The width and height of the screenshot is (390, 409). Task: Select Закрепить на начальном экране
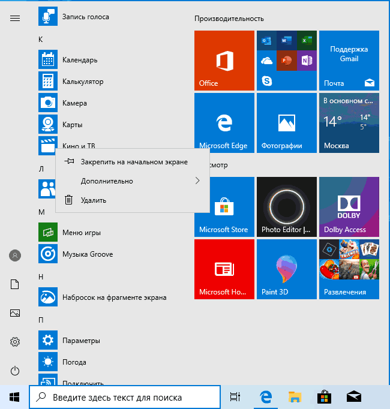133,162
